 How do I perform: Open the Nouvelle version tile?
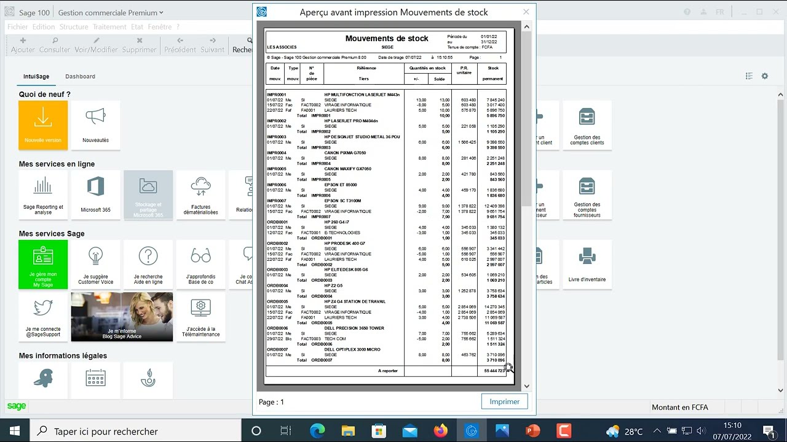43,125
